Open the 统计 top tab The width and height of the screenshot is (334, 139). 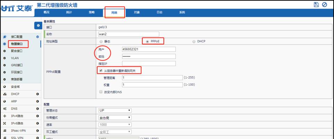point(69,13)
